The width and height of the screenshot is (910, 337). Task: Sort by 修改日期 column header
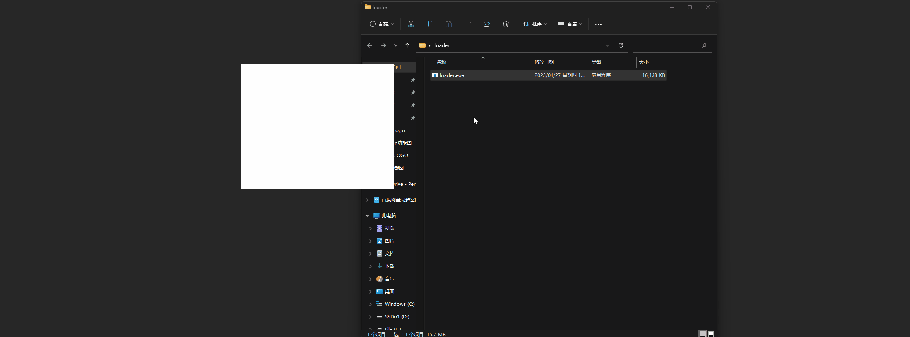click(x=544, y=62)
